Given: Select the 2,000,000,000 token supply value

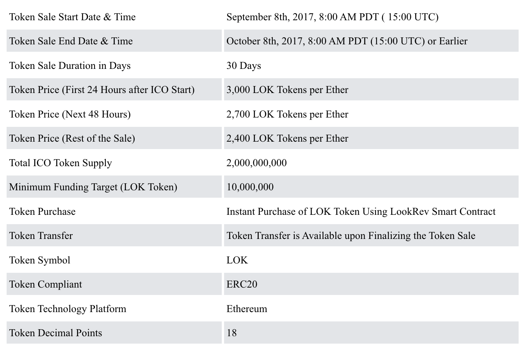Looking at the screenshot, I should pyautogui.click(x=256, y=163).
